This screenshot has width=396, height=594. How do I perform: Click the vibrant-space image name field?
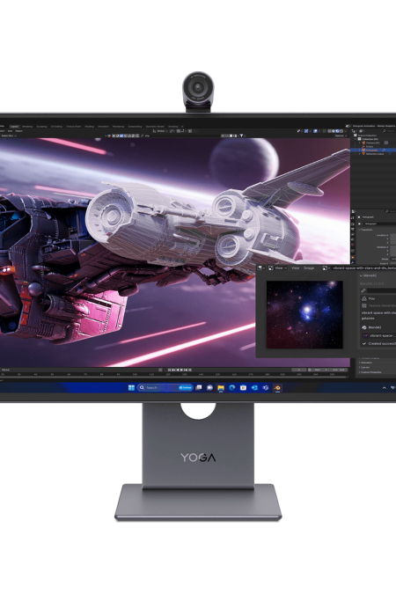(x=363, y=268)
